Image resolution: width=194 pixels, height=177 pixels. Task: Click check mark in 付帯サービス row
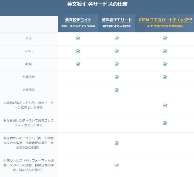click(117, 165)
